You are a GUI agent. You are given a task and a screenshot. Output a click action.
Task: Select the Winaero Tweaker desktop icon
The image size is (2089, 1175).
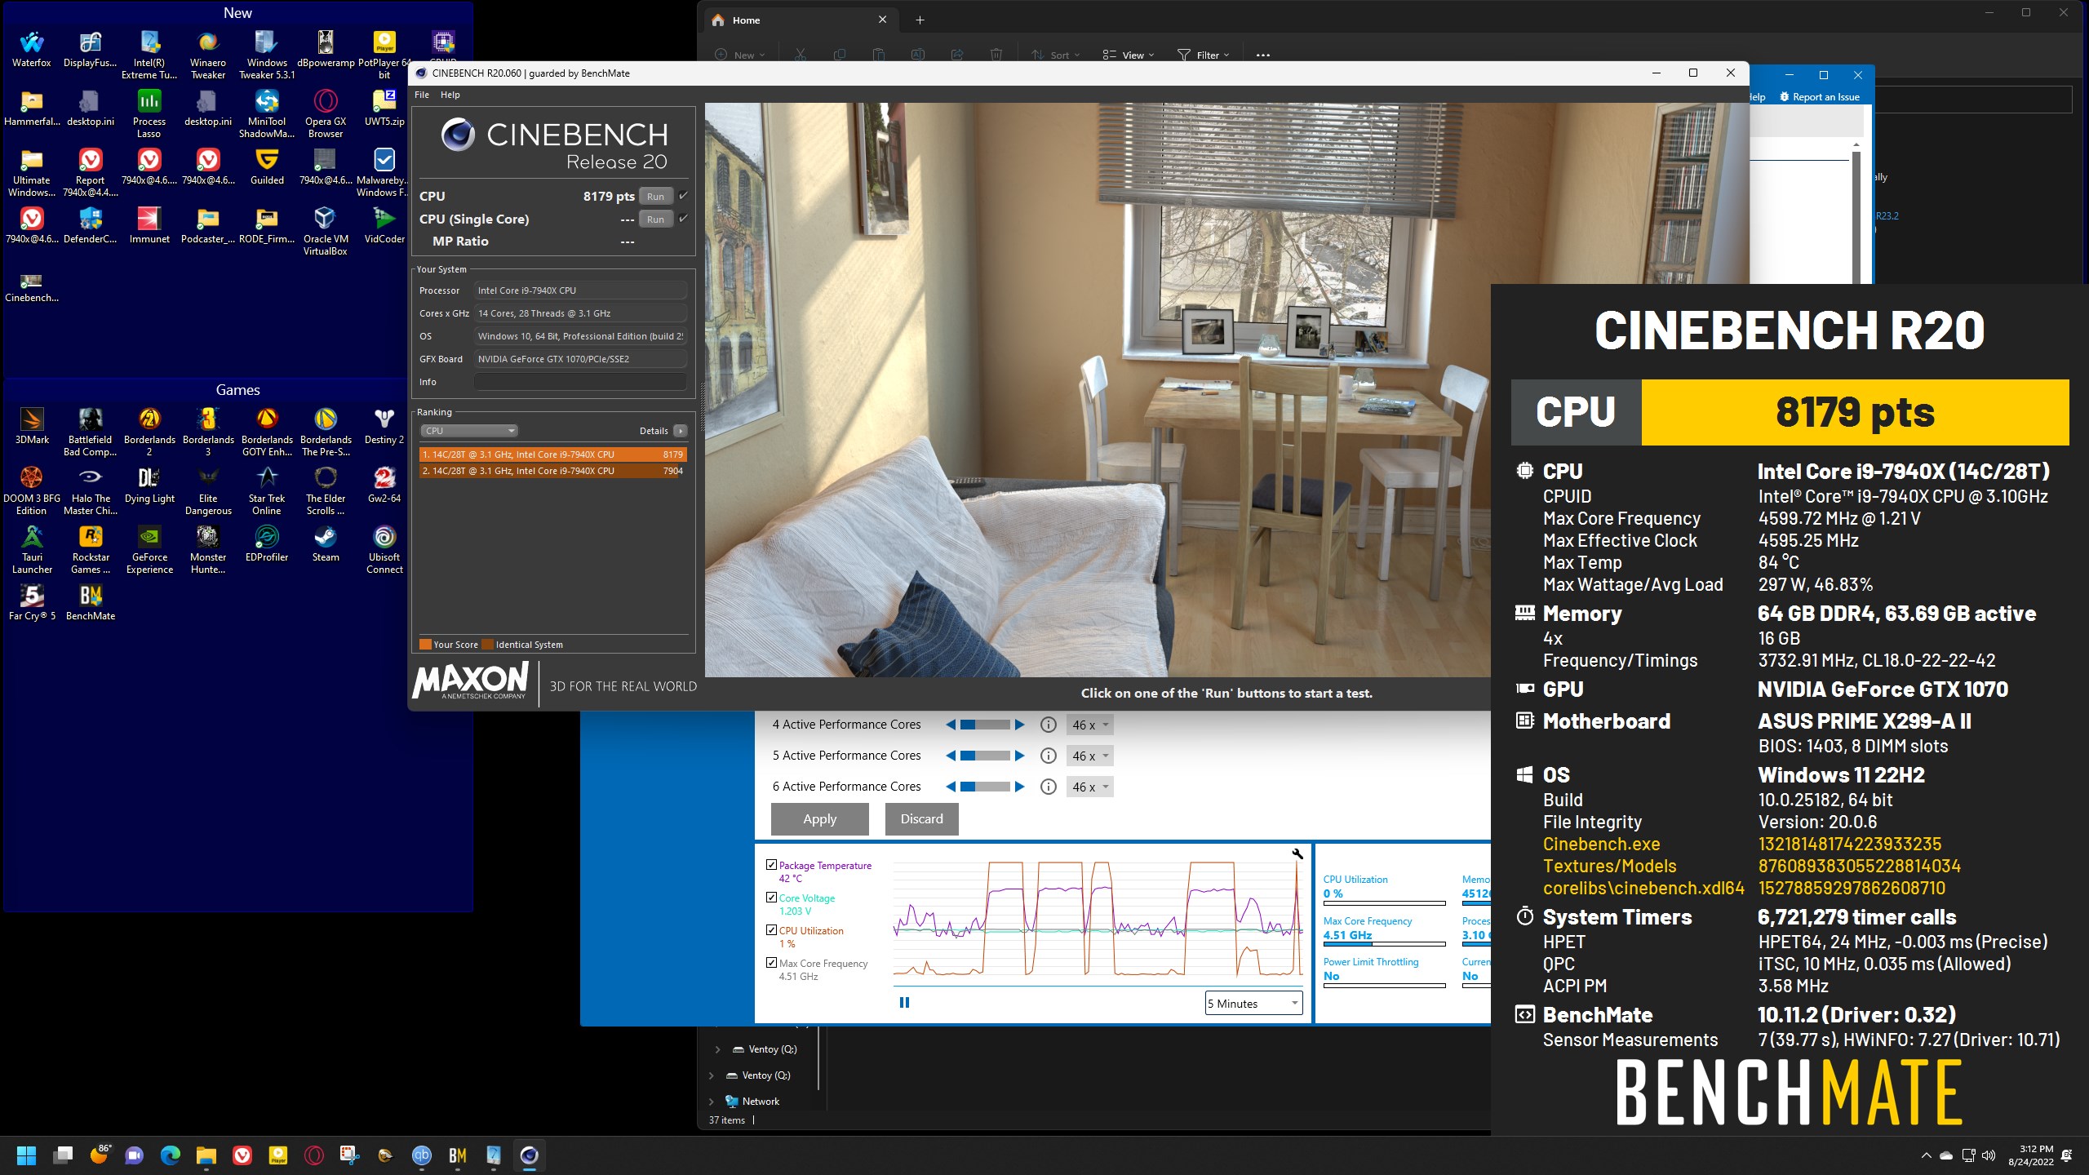click(208, 55)
